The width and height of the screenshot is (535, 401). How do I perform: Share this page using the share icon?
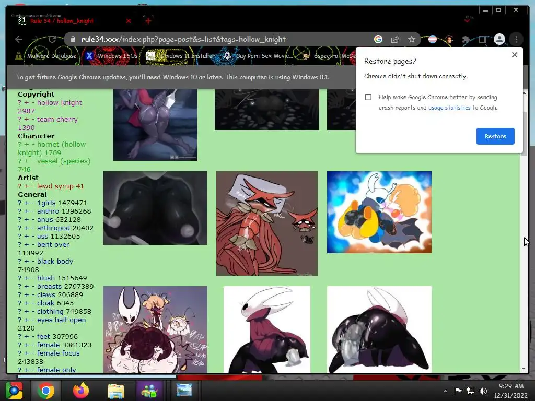[x=395, y=39]
